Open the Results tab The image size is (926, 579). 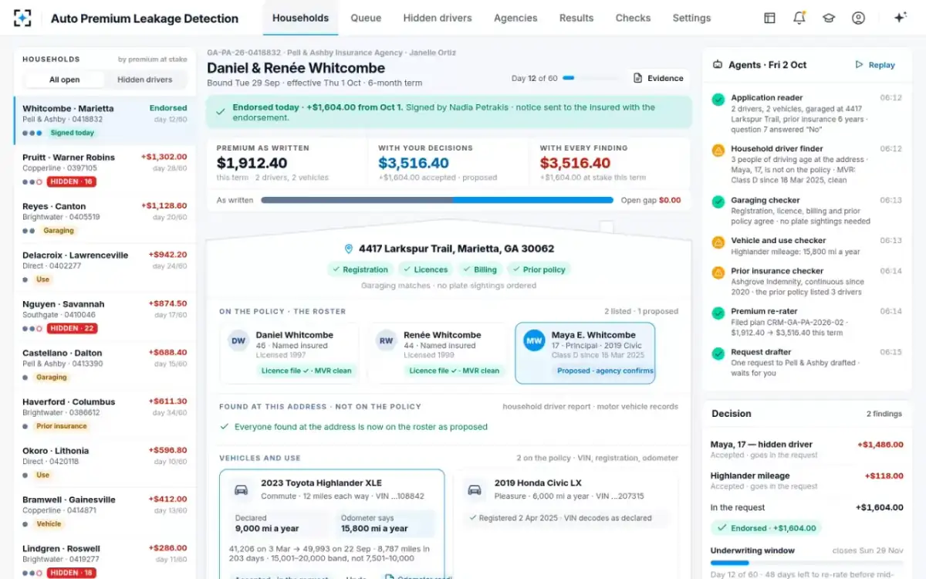click(576, 18)
